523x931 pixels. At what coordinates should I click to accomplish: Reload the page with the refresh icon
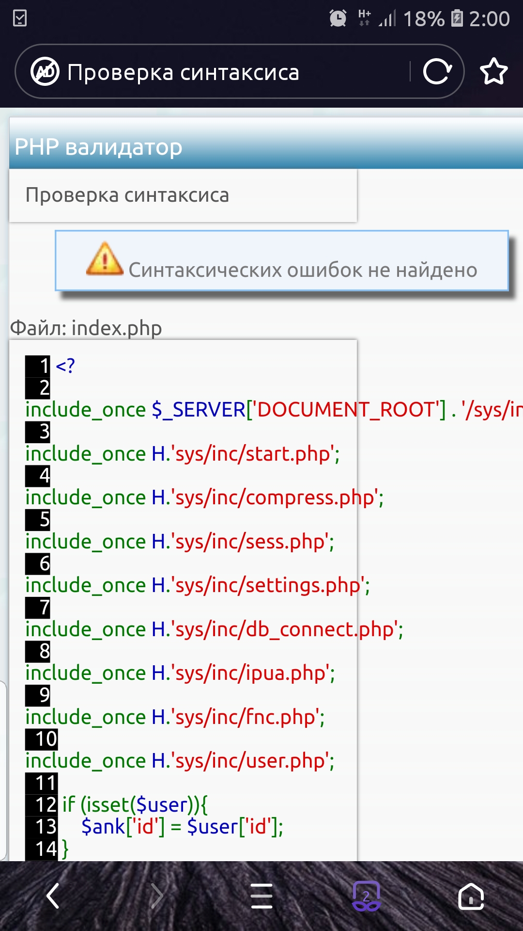[437, 72]
